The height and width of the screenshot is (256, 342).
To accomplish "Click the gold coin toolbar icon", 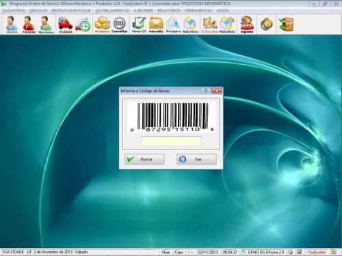I will click(x=267, y=24).
